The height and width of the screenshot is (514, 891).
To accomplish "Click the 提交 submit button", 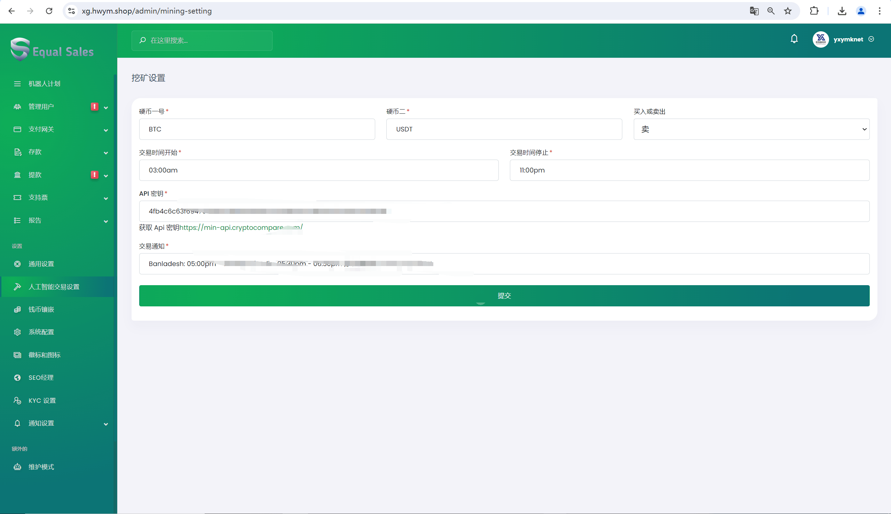I will click(x=504, y=296).
